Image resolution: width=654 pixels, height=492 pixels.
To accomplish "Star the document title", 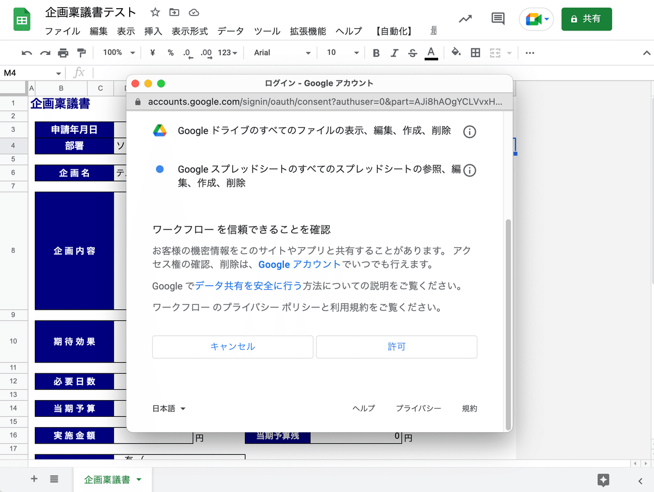I will click(x=155, y=13).
